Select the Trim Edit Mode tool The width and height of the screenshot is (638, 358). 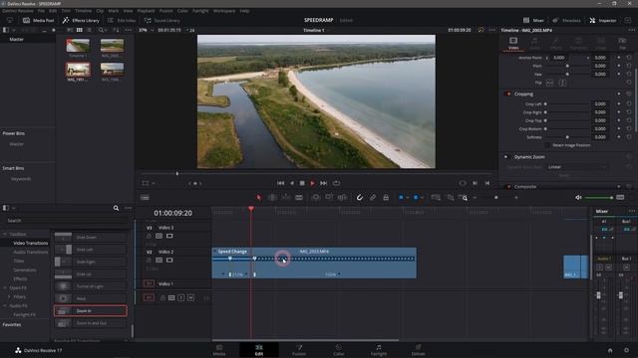coord(272,198)
